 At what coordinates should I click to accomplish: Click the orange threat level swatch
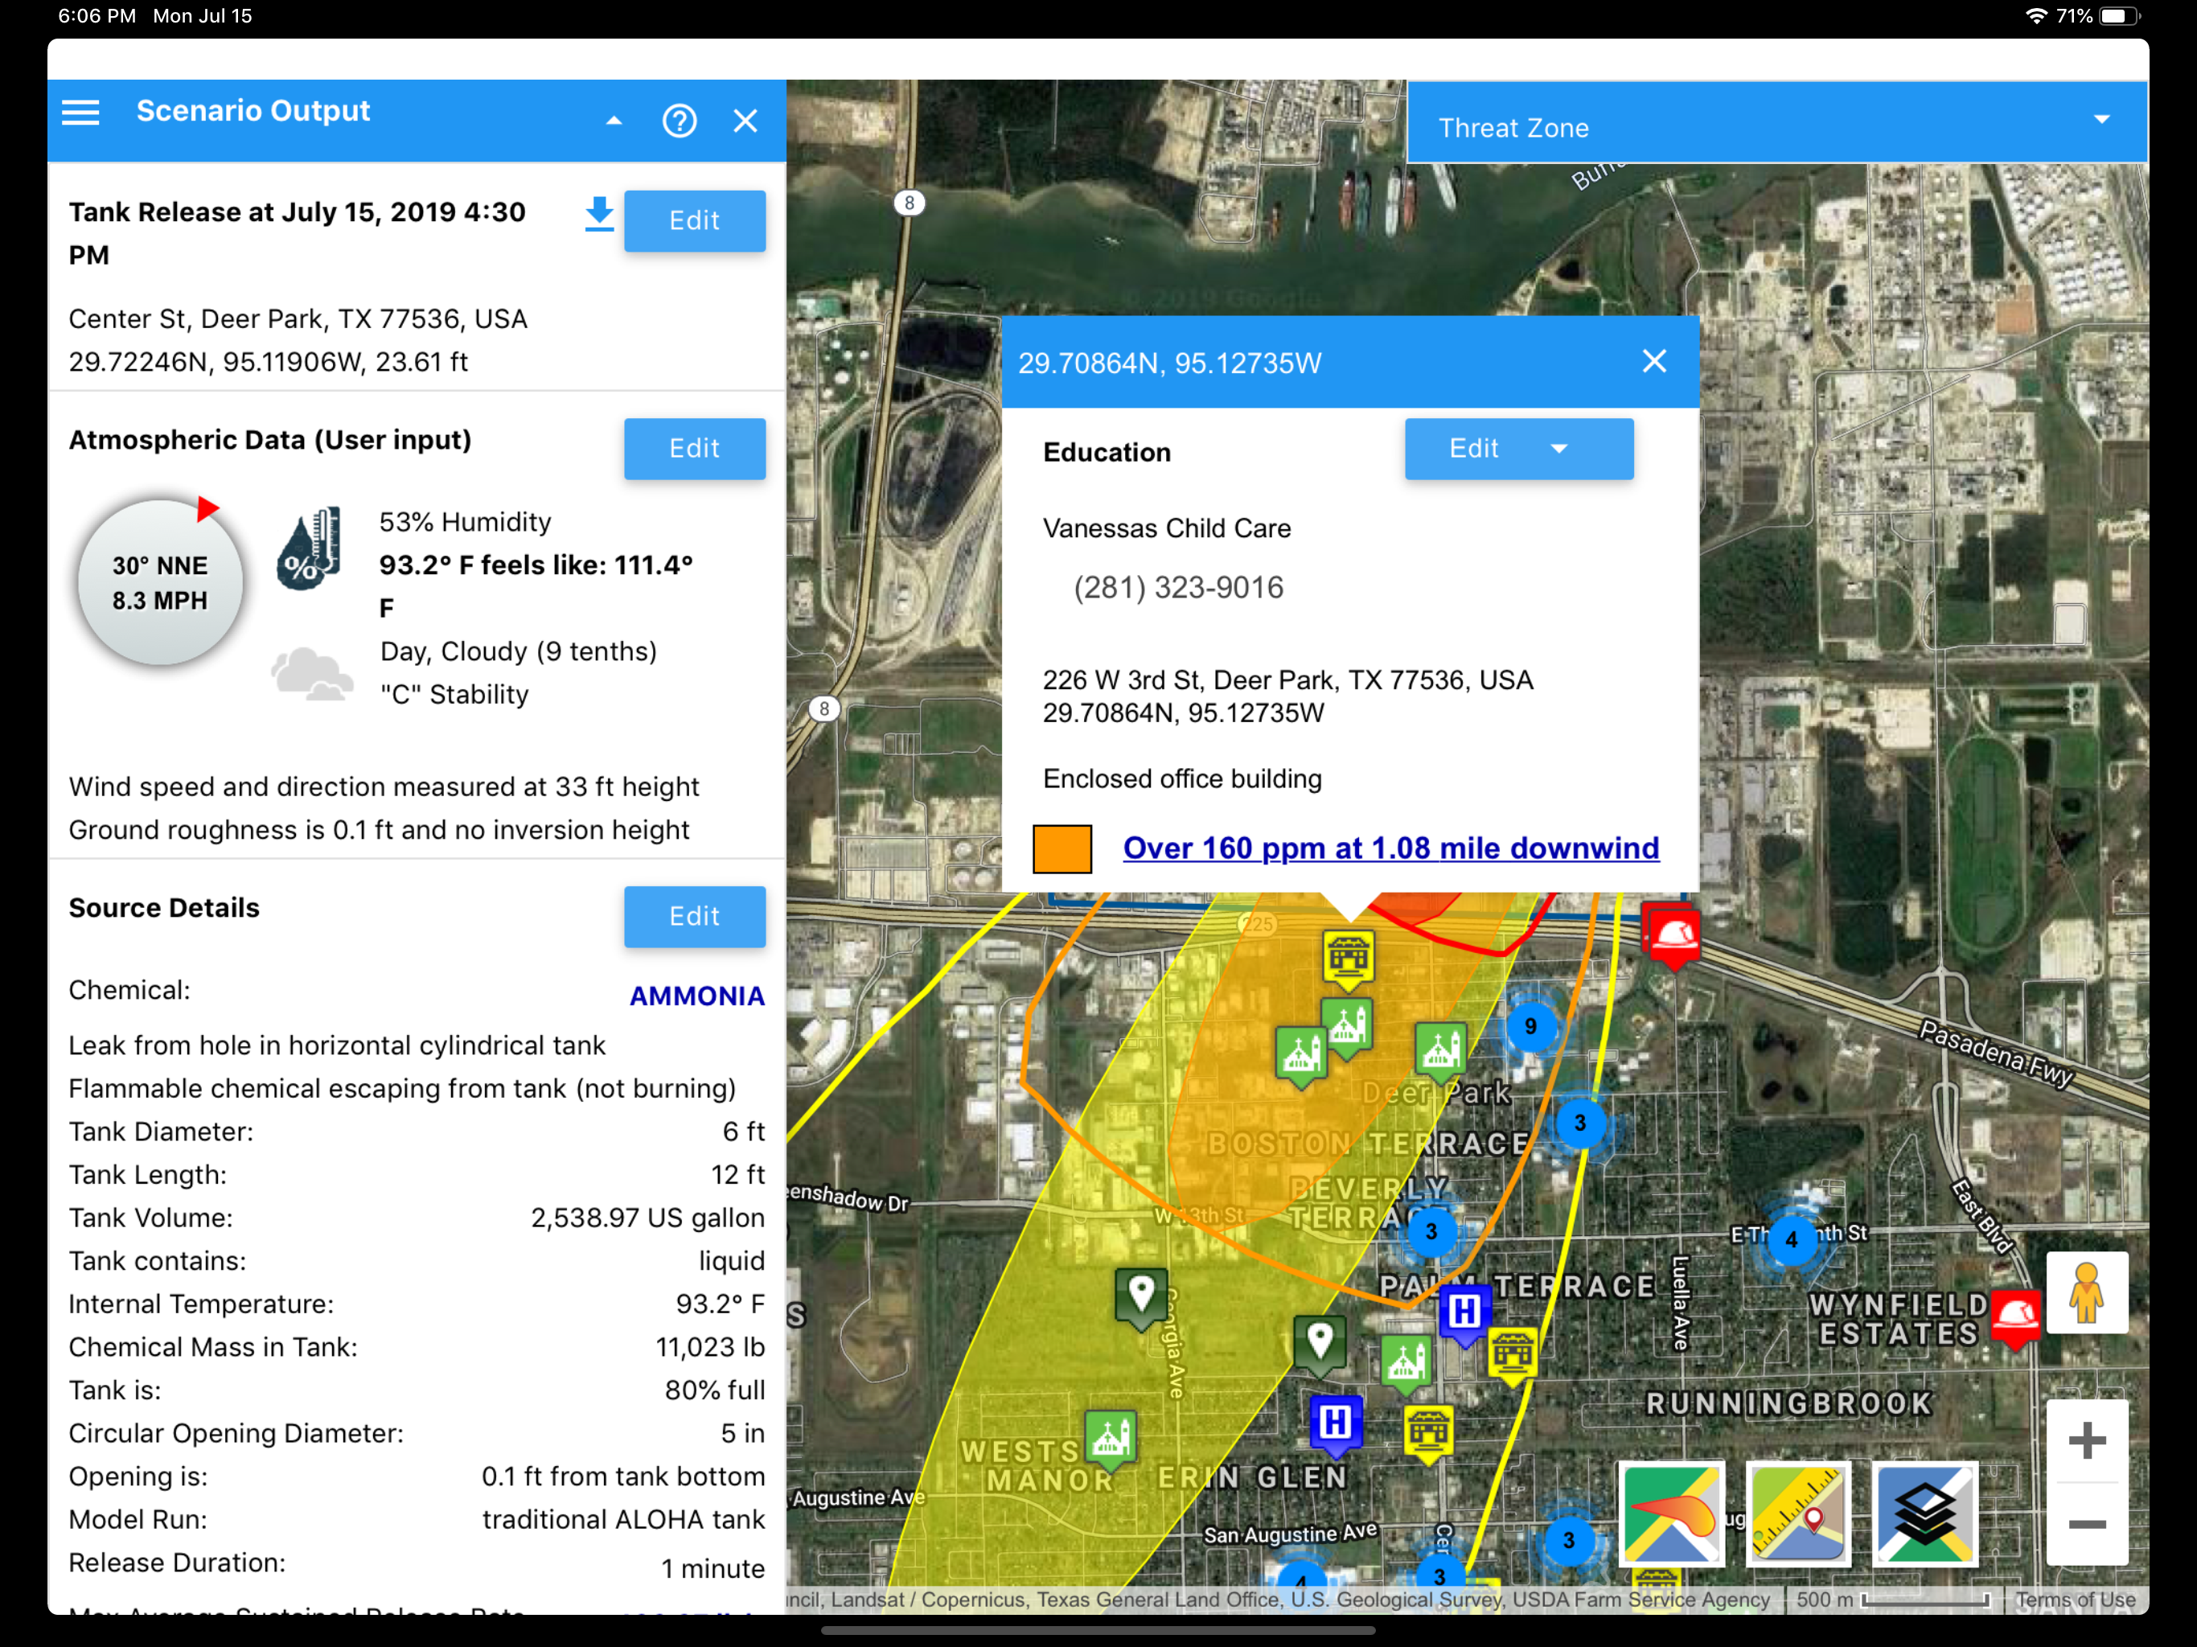pyautogui.click(x=1062, y=849)
